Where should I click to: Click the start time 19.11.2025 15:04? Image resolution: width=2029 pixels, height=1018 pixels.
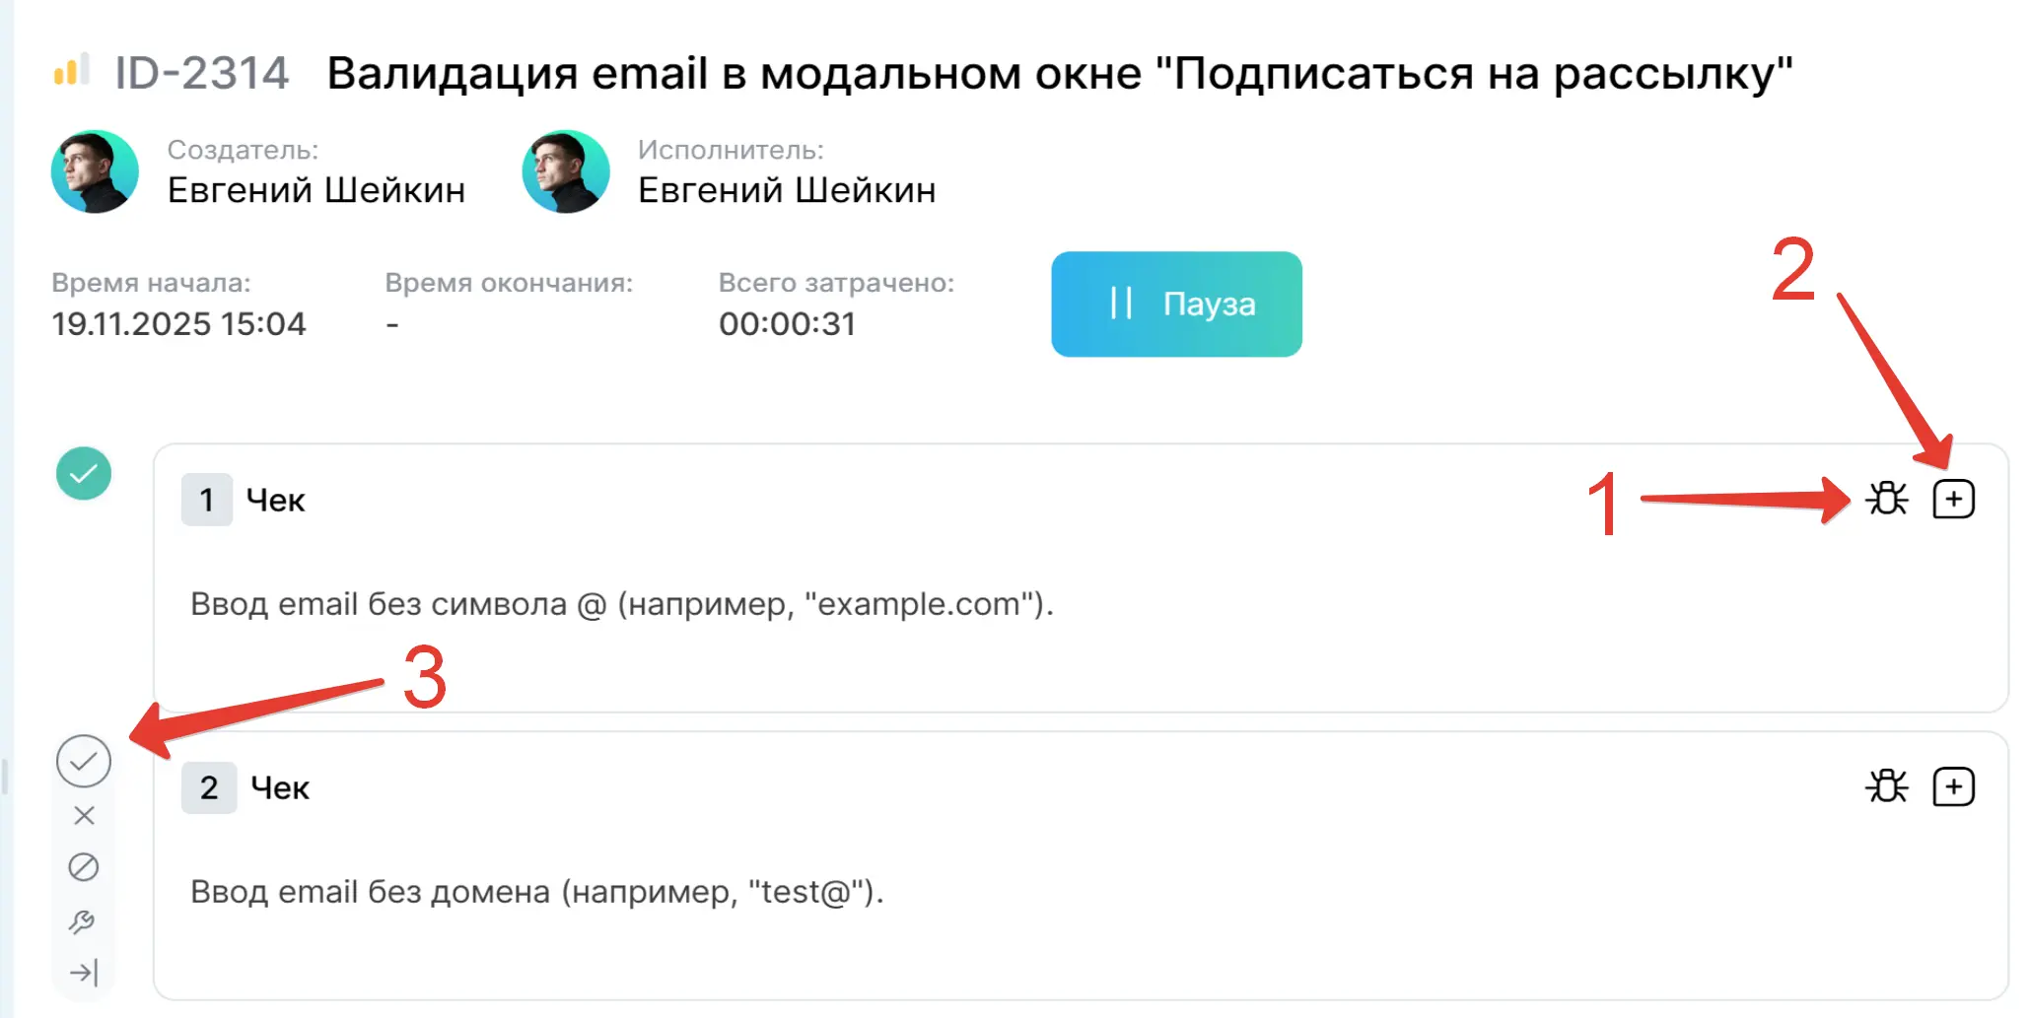178,323
